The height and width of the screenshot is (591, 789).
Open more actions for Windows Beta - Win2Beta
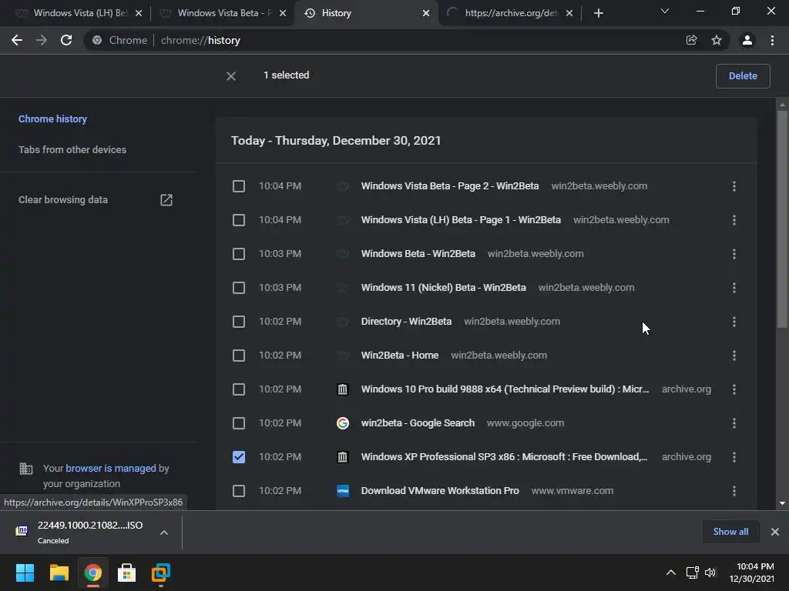coord(734,254)
